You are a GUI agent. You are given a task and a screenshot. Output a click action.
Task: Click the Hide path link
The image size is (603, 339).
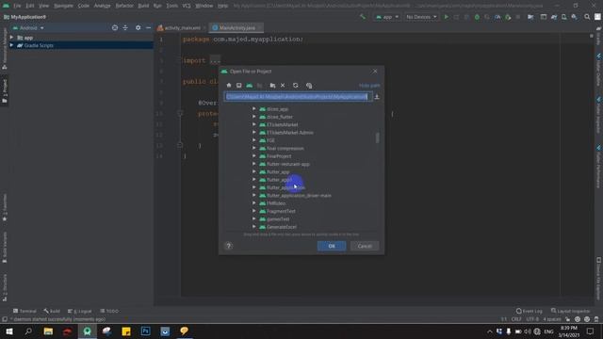[x=369, y=86]
